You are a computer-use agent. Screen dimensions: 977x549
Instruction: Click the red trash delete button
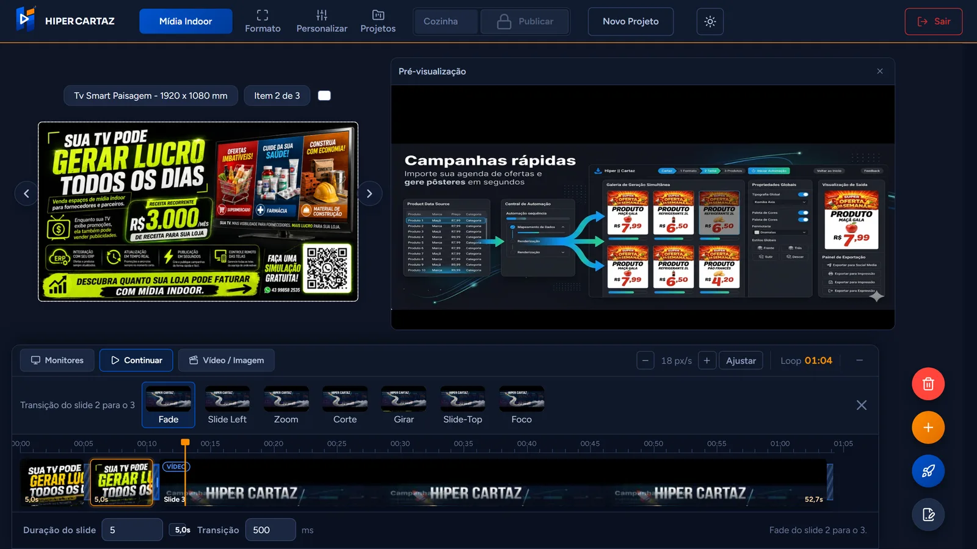928,384
